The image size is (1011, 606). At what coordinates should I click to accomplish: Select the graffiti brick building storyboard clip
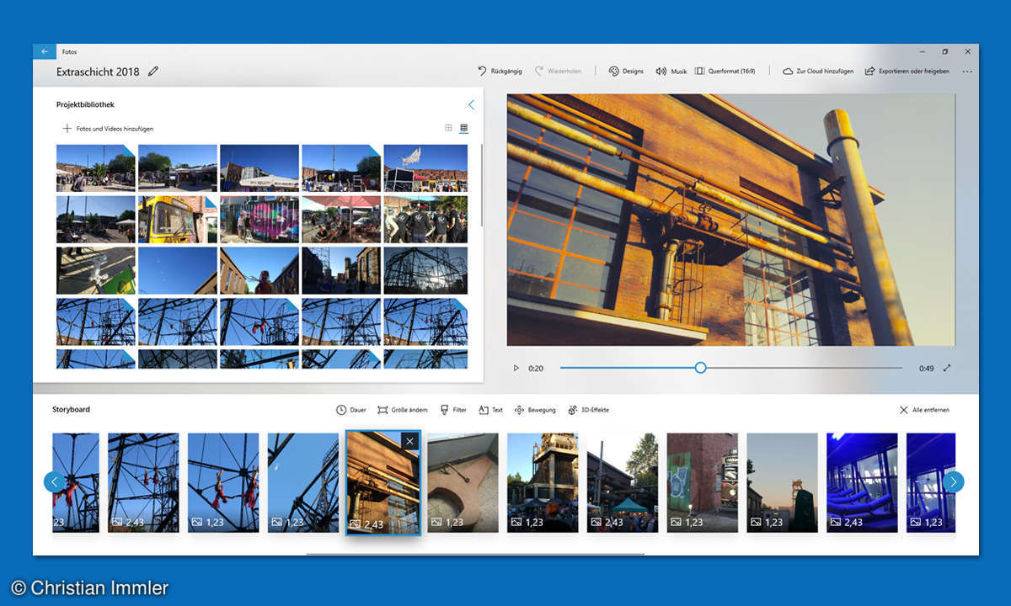[x=703, y=482]
